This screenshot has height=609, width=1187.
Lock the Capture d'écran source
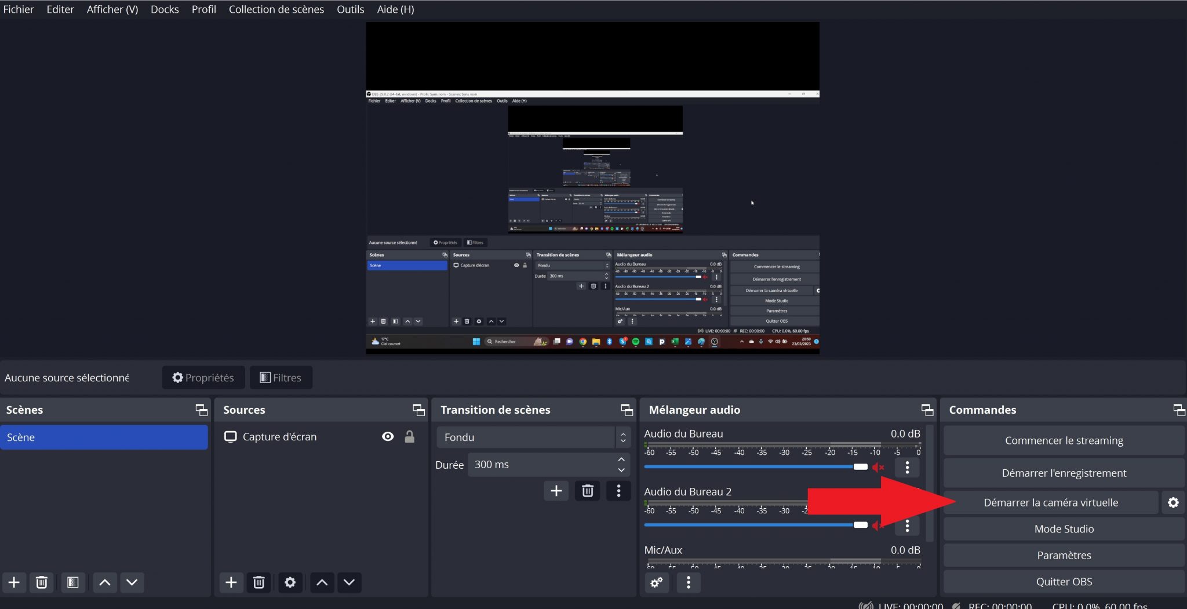pos(409,436)
